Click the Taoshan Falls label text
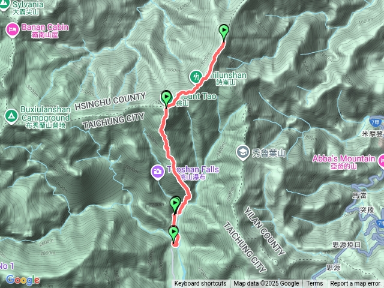This screenshot has width=384, height=288. tap(193, 169)
